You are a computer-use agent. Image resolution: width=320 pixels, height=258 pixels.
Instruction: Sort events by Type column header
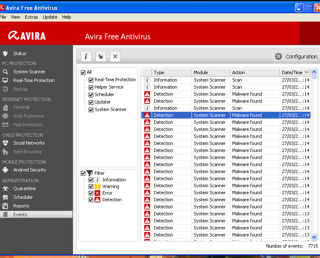172,72
